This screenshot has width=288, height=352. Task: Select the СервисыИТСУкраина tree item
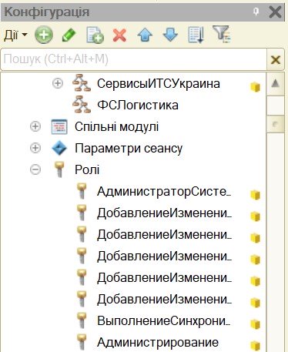coord(159,83)
